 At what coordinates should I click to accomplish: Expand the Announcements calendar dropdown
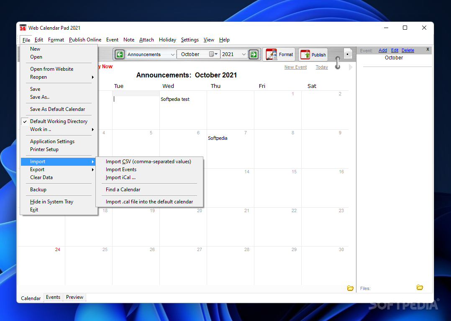click(x=172, y=54)
